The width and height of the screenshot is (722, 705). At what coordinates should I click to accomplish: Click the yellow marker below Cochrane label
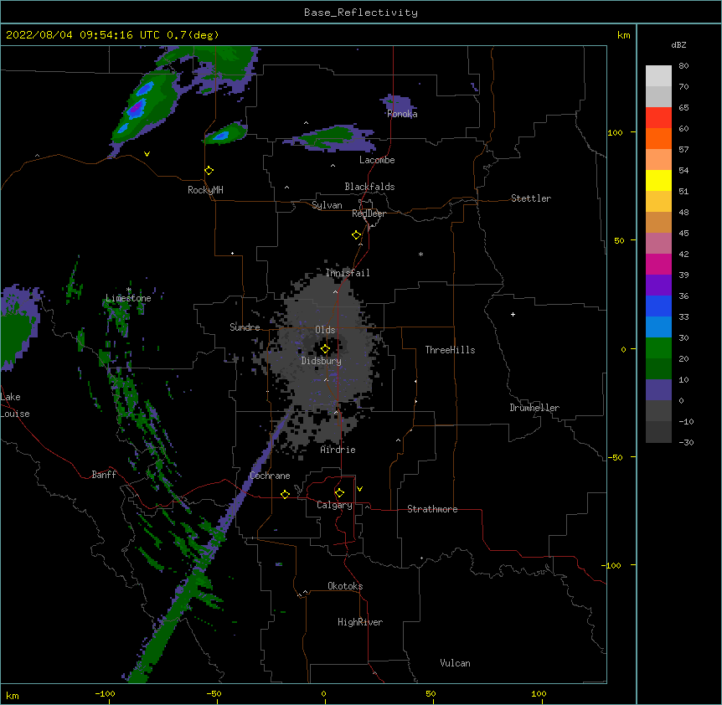pos(285,494)
